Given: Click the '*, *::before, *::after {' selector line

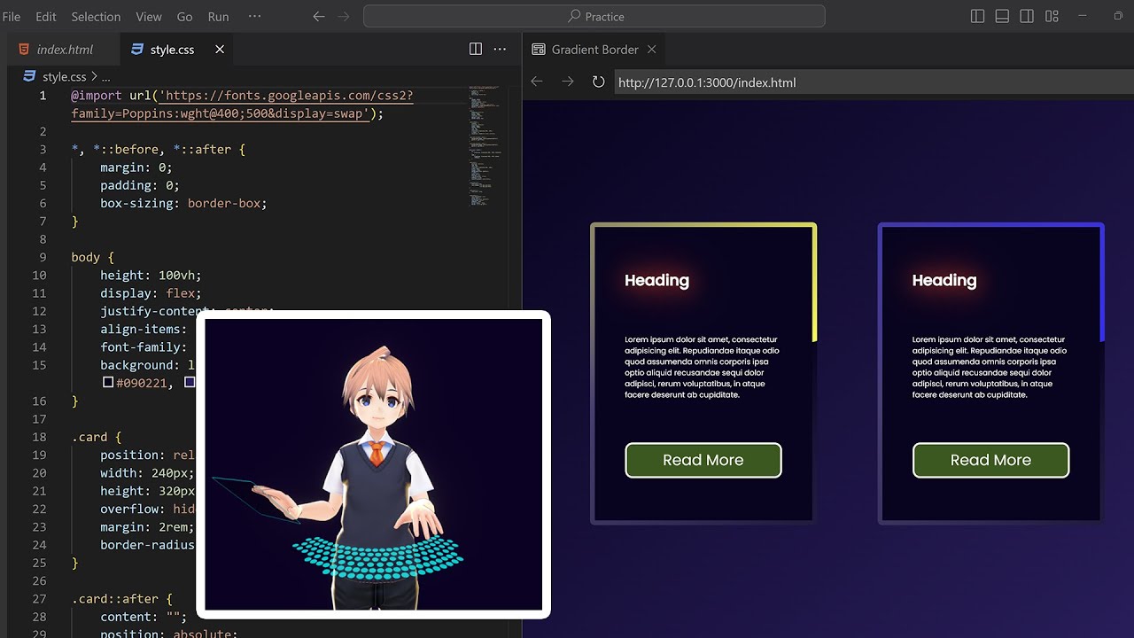Looking at the screenshot, I should click(159, 149).
